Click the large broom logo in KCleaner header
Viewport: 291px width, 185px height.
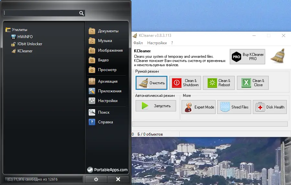[x=278, y=56]
